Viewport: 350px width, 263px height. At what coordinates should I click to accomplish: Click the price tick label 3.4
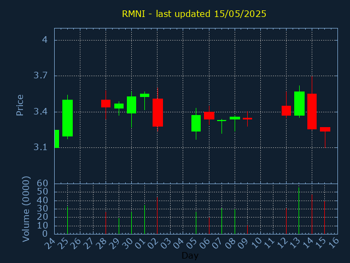coord(40,111)
